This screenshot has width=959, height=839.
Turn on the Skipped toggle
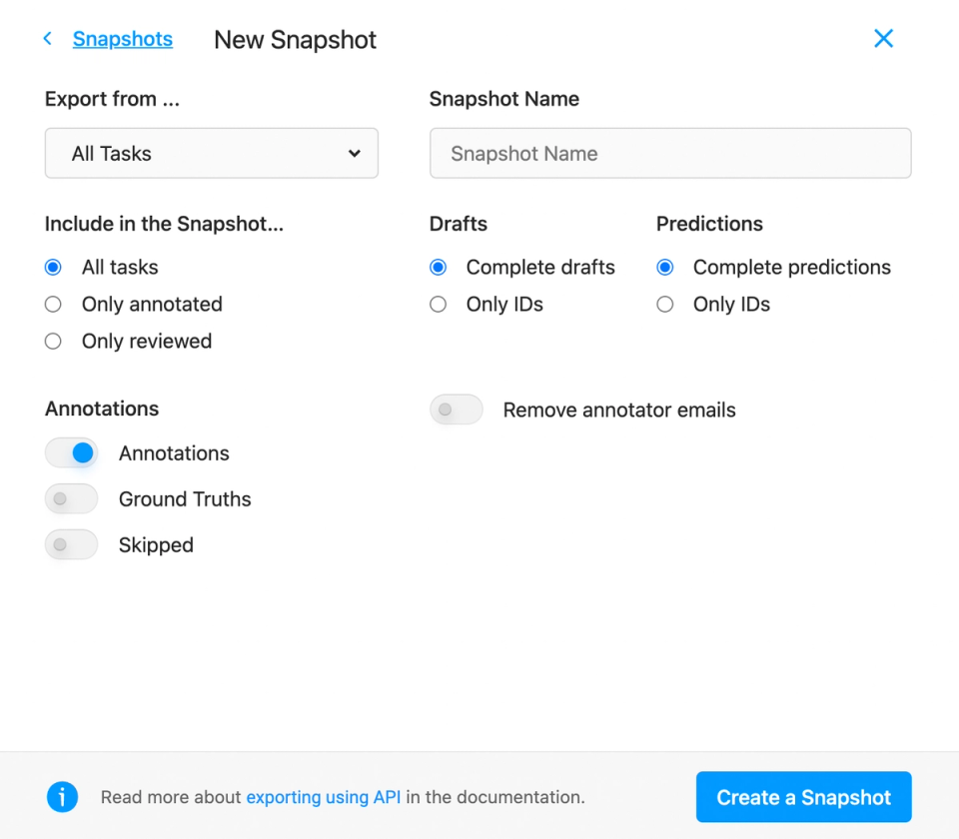(71, 544)
